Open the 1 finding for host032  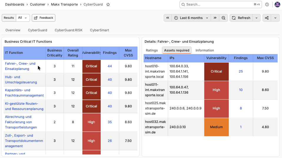tap(240, 127)
